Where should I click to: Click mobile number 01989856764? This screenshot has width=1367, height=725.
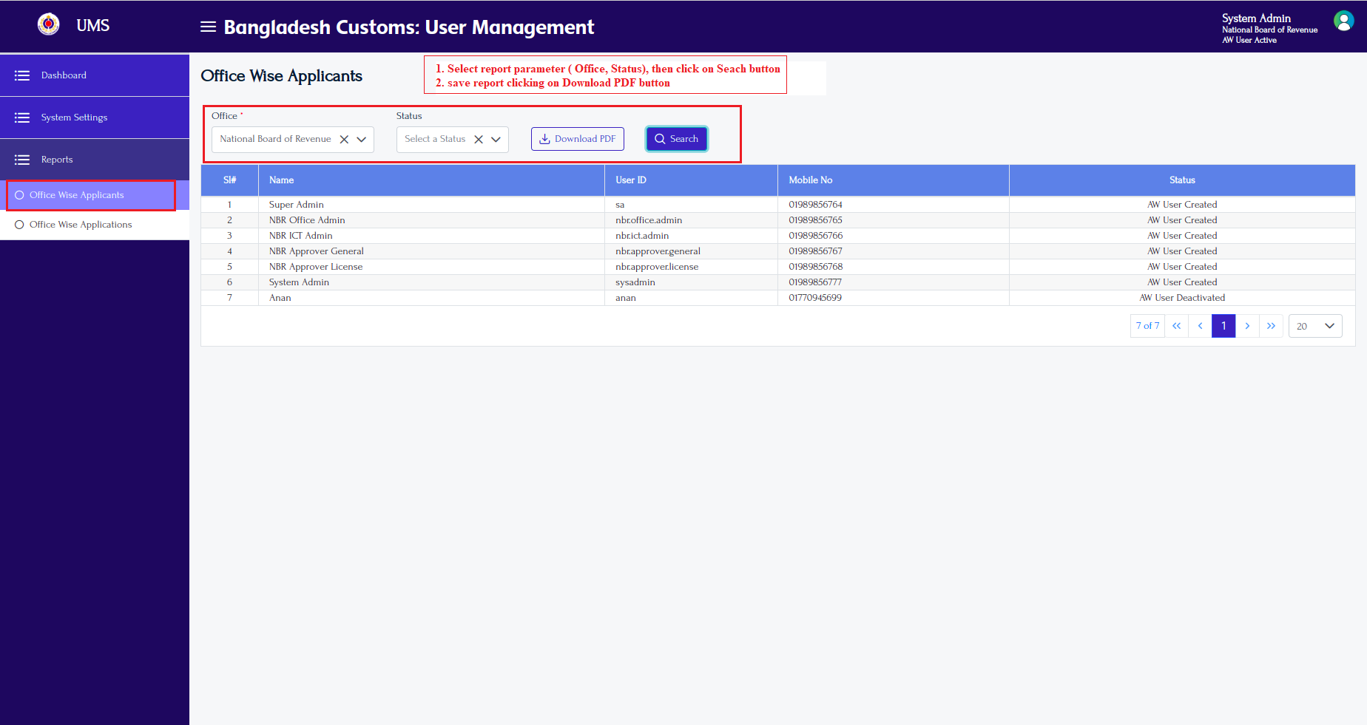pos(815,205)
